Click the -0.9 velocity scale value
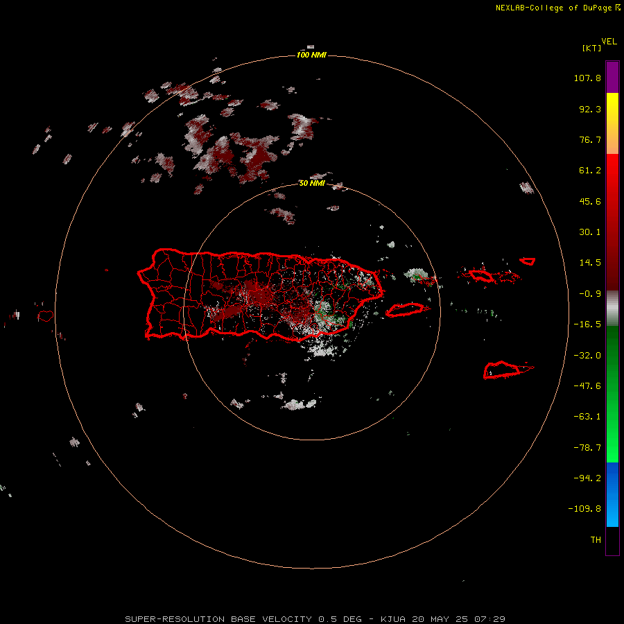 [590, 294]
